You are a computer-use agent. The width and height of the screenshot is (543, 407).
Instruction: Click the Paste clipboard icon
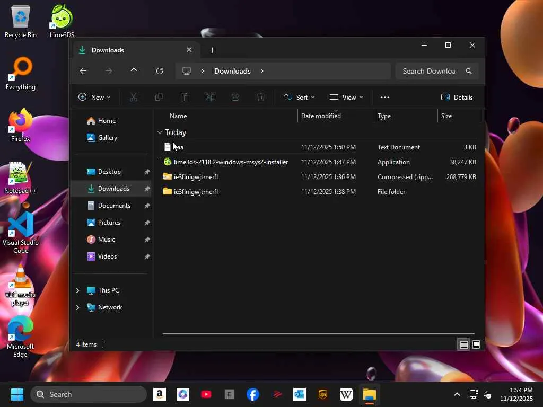pyautogui.click(x=185, y=98)
